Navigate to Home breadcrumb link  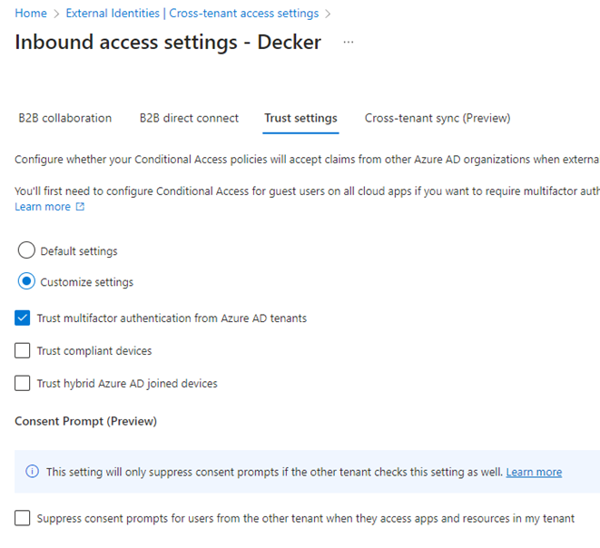click(x=31, y=14)
